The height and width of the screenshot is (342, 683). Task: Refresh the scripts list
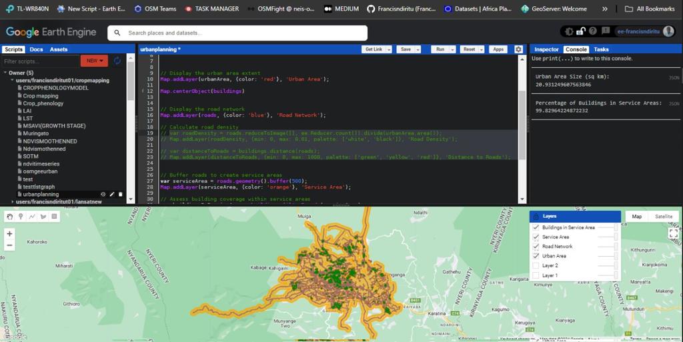click(x=117, y=61)
